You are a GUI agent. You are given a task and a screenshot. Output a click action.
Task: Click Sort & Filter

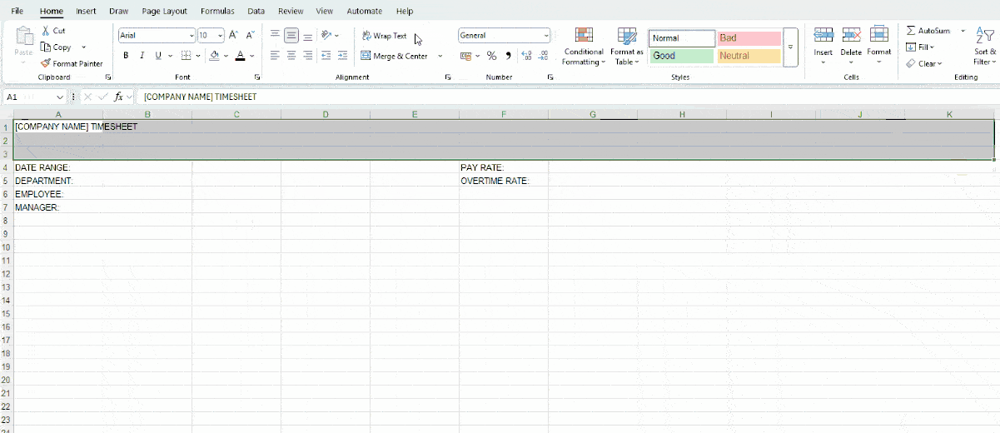[984, 46]
